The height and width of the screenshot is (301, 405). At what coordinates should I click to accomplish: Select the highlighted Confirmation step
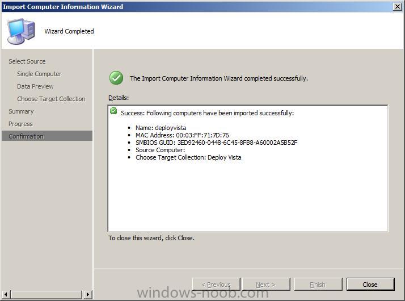point(47,136)
